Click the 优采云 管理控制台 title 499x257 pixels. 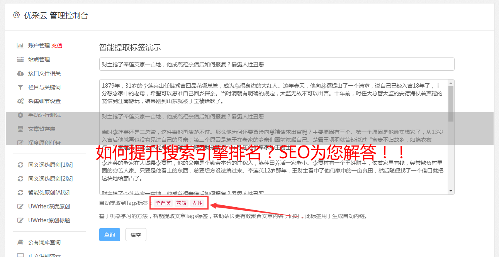point(56,15)
